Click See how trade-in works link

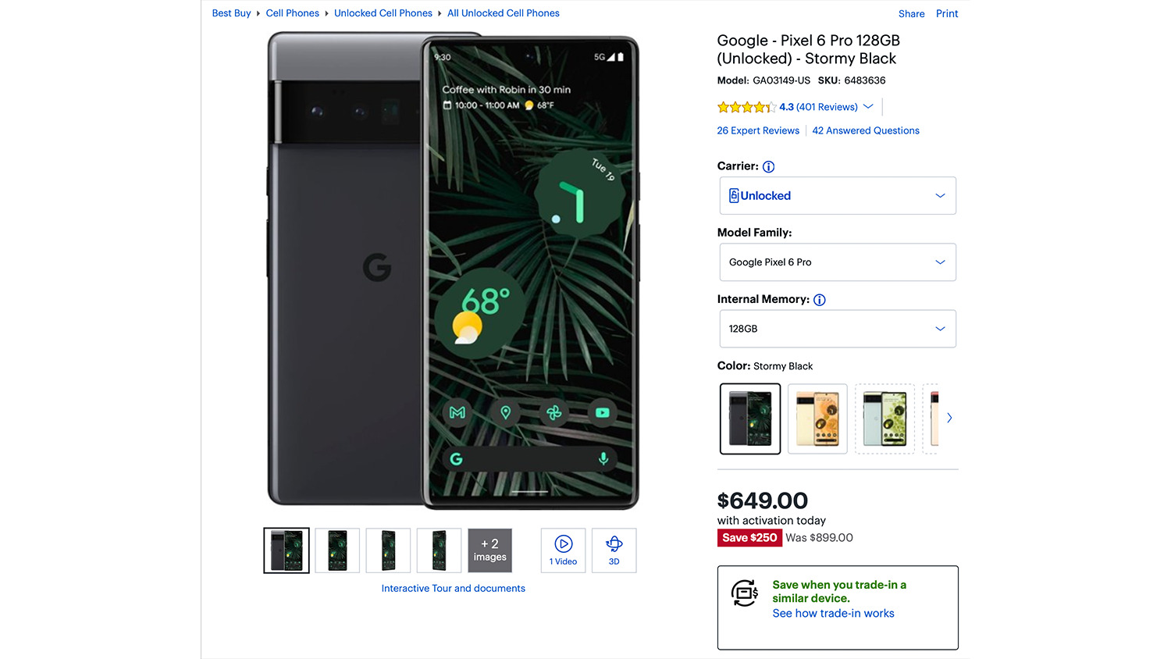833,614
